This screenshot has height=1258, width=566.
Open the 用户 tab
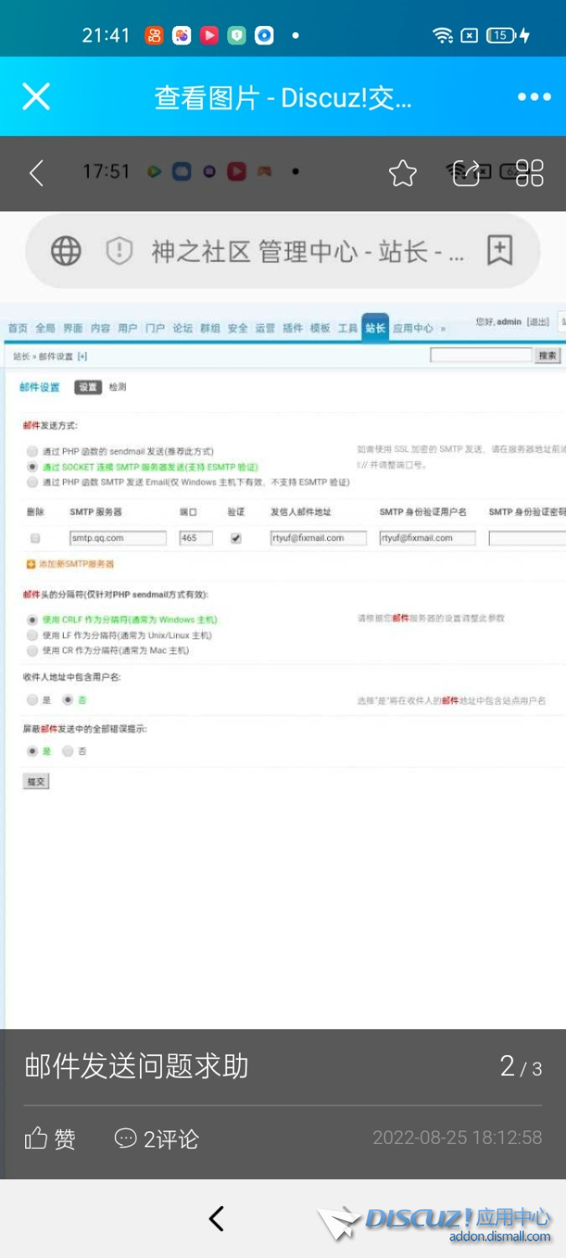(x=127, y=328)
